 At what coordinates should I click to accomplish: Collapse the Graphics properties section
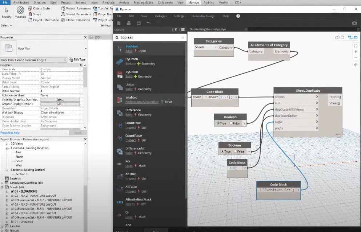(81, 65)
